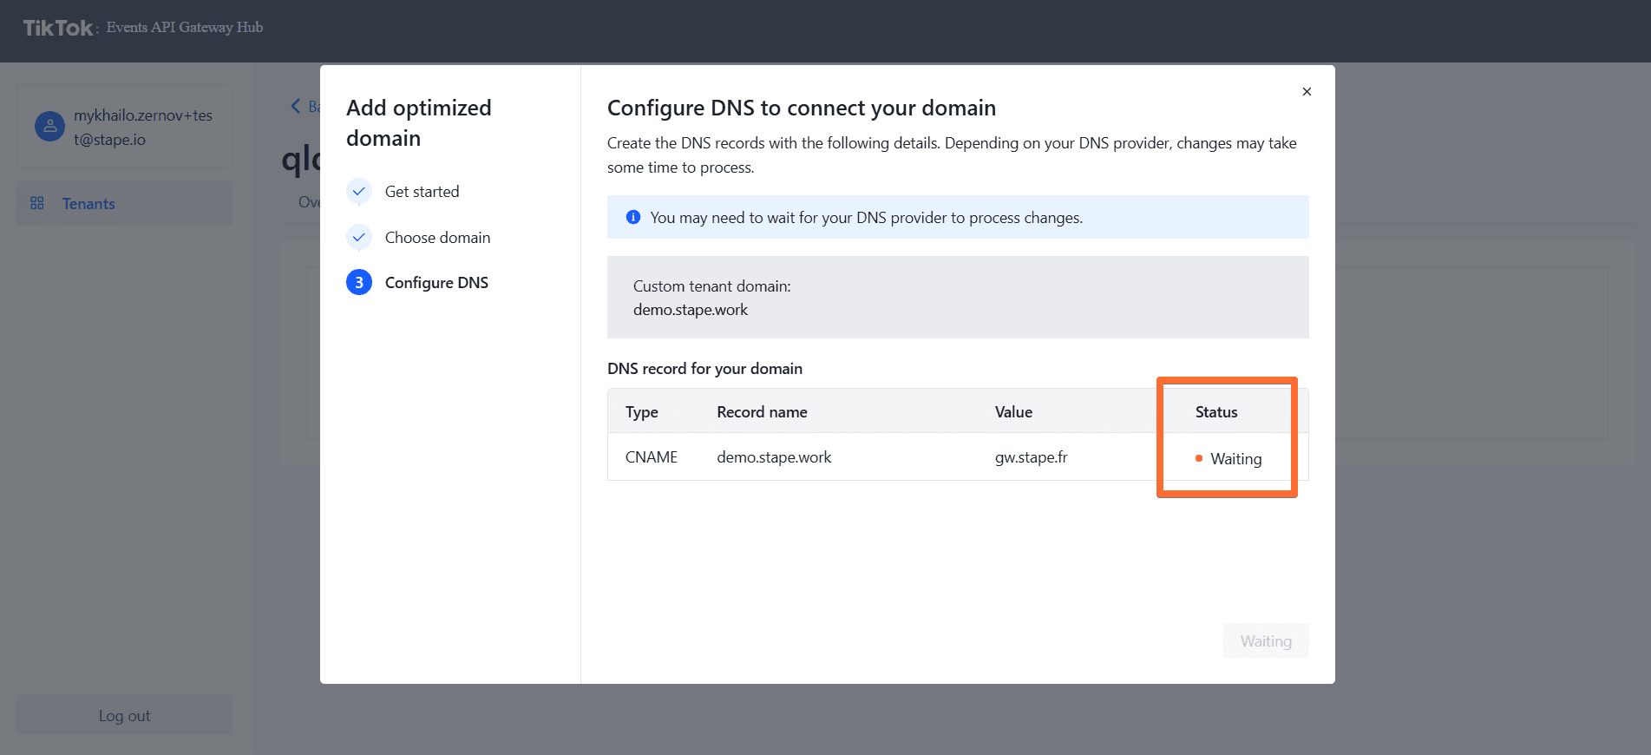Click the back chevron arrow
This screenshot has width=1651, height=755.
296,106
